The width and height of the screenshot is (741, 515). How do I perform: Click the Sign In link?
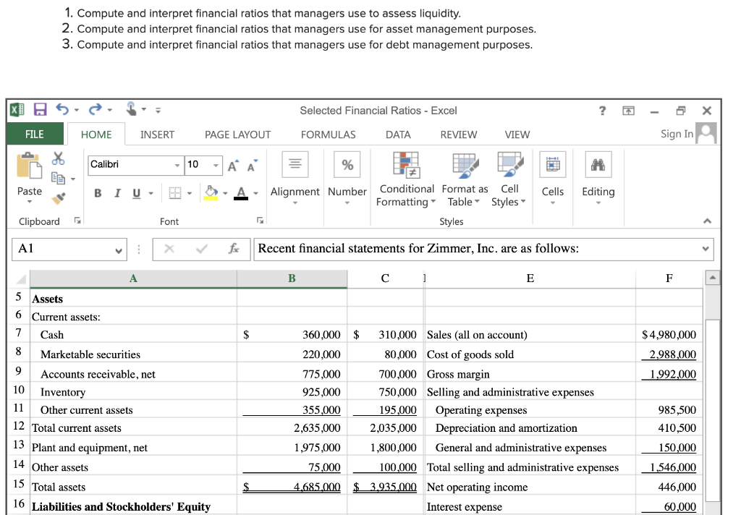click(x=677, y=134)
